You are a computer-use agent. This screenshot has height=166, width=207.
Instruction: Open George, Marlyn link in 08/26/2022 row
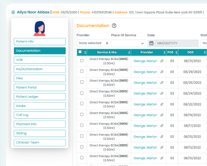click(145, 83)
